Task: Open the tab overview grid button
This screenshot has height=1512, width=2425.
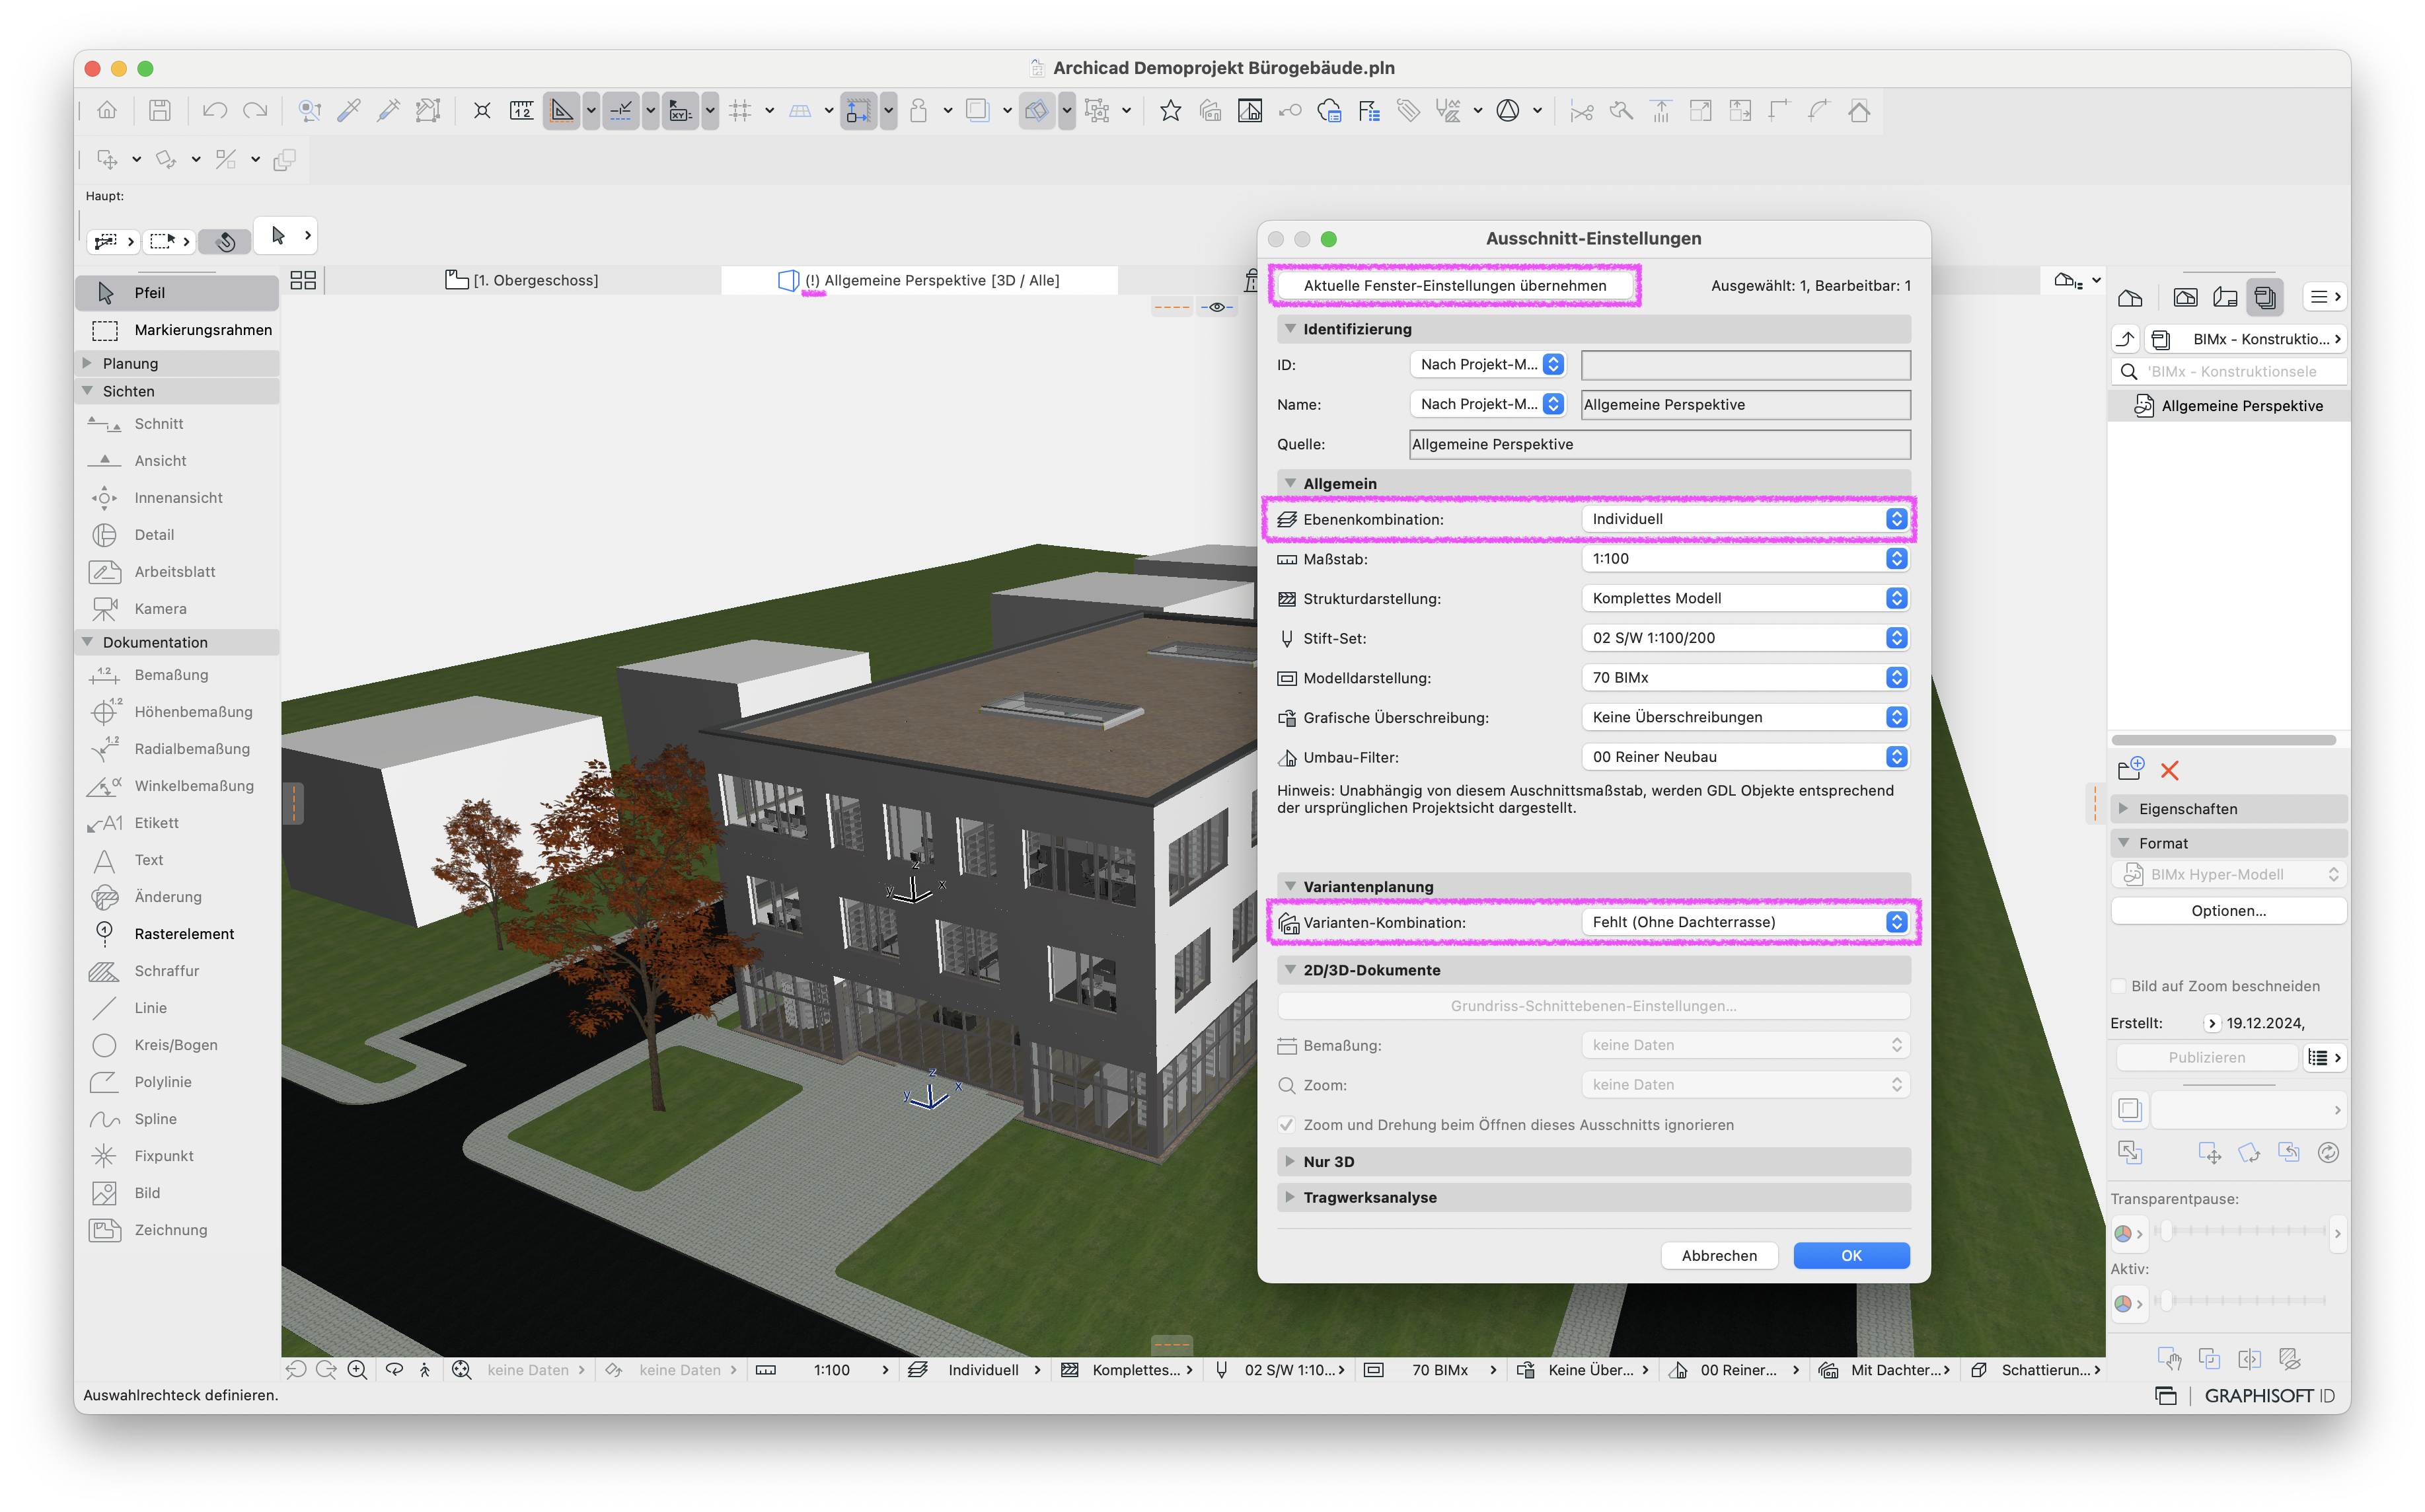Action: pyautogui.click(x=303, y=280)
